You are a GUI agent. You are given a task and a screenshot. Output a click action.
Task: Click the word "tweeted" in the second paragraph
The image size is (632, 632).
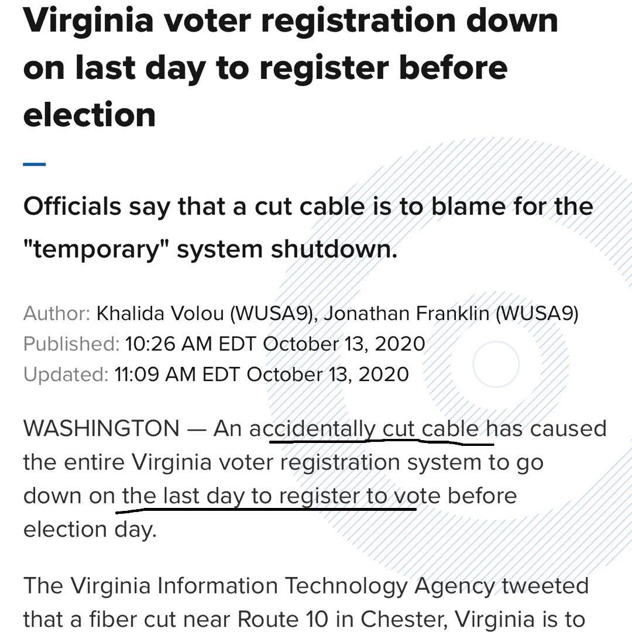point(546,586)
